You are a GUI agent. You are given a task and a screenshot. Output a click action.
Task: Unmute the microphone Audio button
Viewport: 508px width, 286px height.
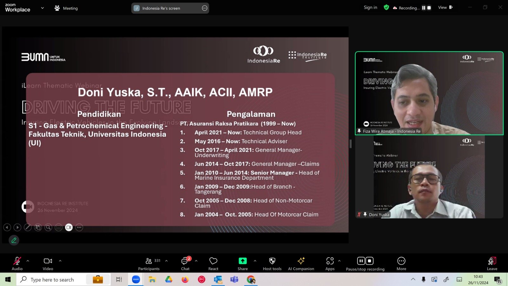tap(17, 263)
